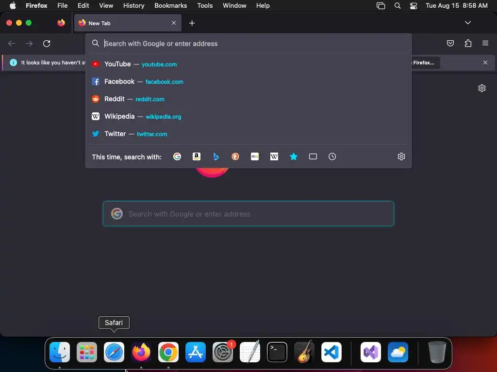Open the Firefox hamburger application menu
Image resolution: width=497 pixels, height=372 pixels.
click(485, 43)
